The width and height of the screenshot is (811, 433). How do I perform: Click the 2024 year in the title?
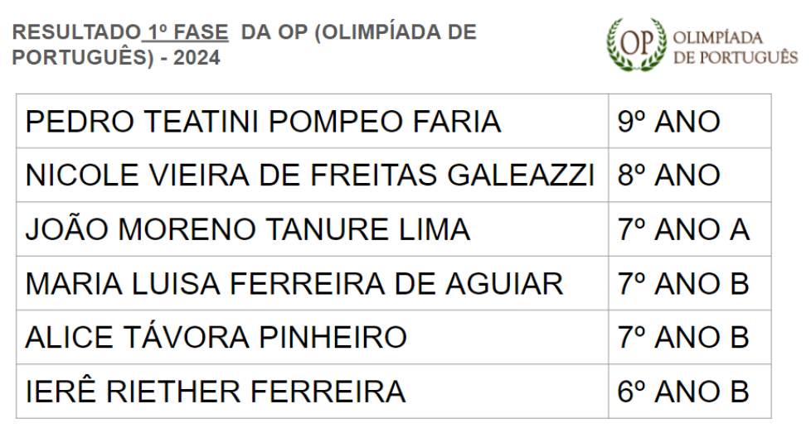pos(197,57)
